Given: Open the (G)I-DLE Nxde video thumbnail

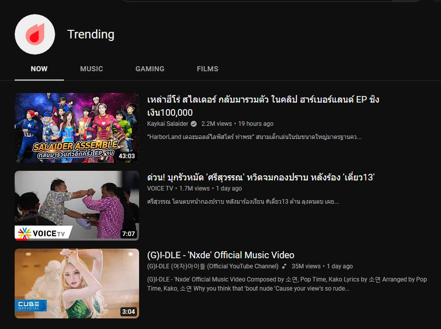Looking at the screenshot, I should point(77,284).
